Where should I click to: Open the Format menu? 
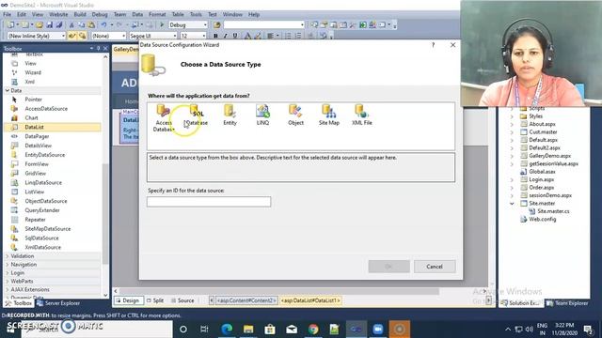pyautogui.click(x=157, y=14)
